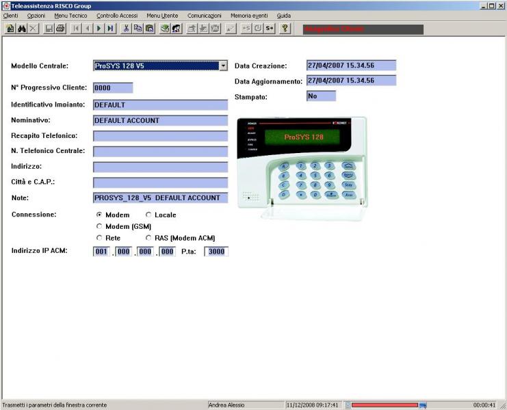Click the Identificativo Impianto field
Image resolution: width=507 pixels, height=410 pixels.
click(x=160, y=105)
